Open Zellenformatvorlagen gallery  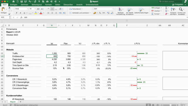pos(141,11)
